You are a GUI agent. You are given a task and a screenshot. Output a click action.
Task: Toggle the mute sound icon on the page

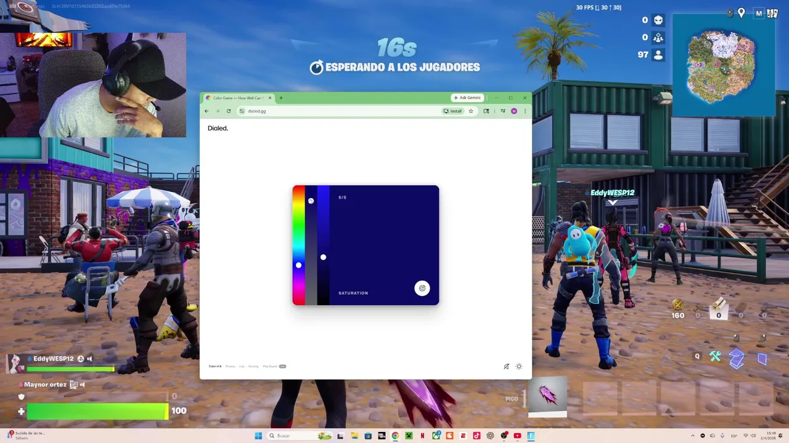(506, 366)
